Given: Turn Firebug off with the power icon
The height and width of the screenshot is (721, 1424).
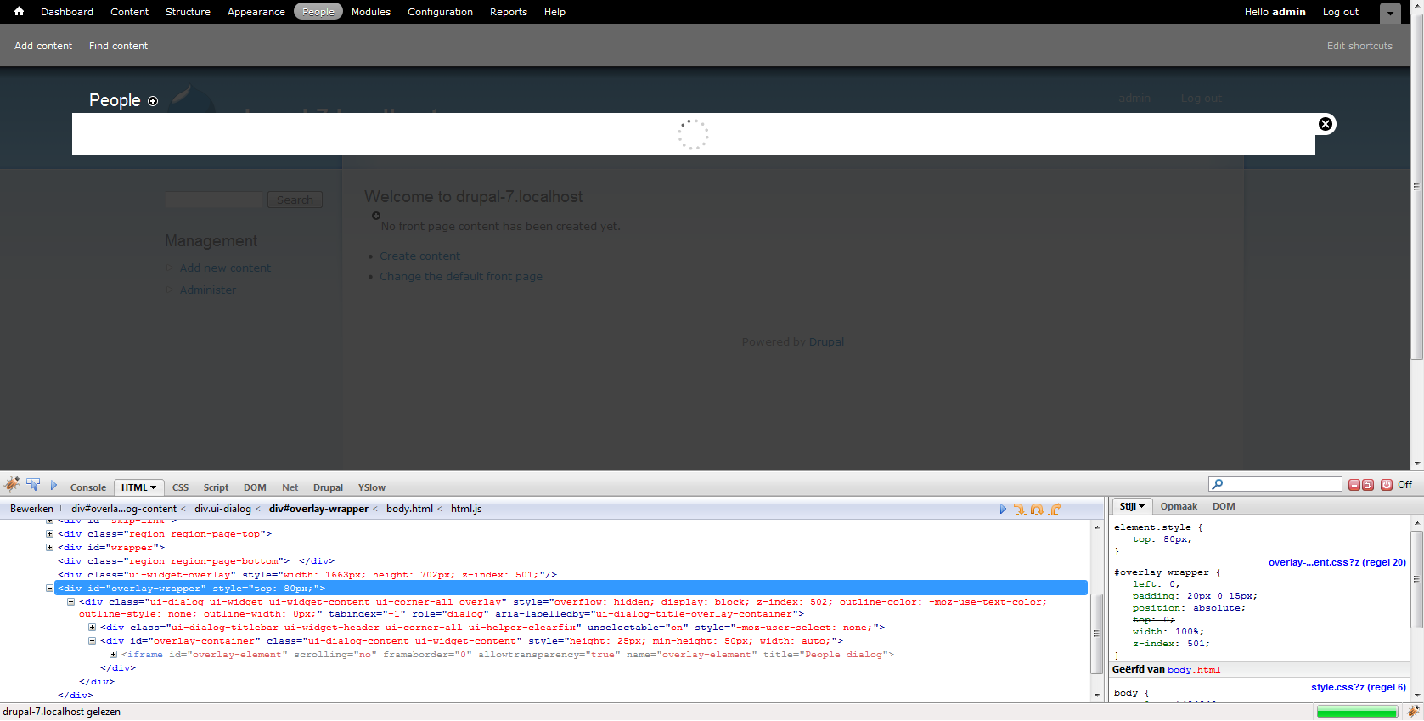Looking at the screenshot, I should 1387,485.
